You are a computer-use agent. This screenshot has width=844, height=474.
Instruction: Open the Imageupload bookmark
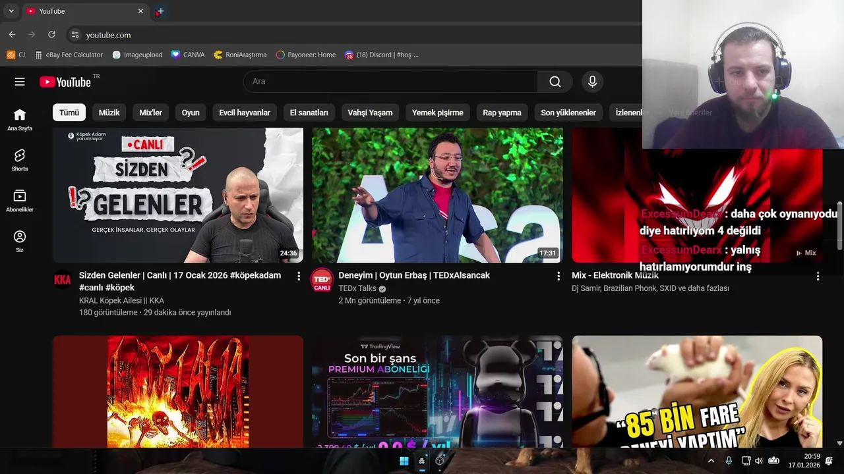137,55
